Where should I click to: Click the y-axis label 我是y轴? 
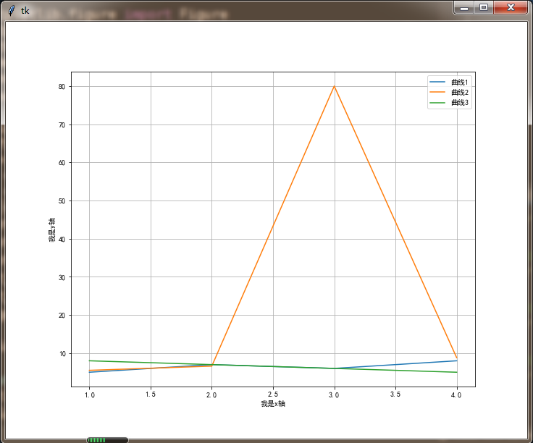(x=51, y=230)
